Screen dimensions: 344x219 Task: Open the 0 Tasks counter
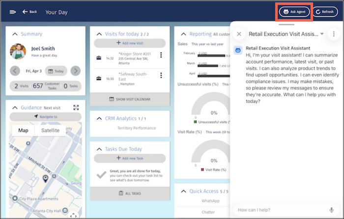point(71,86)
